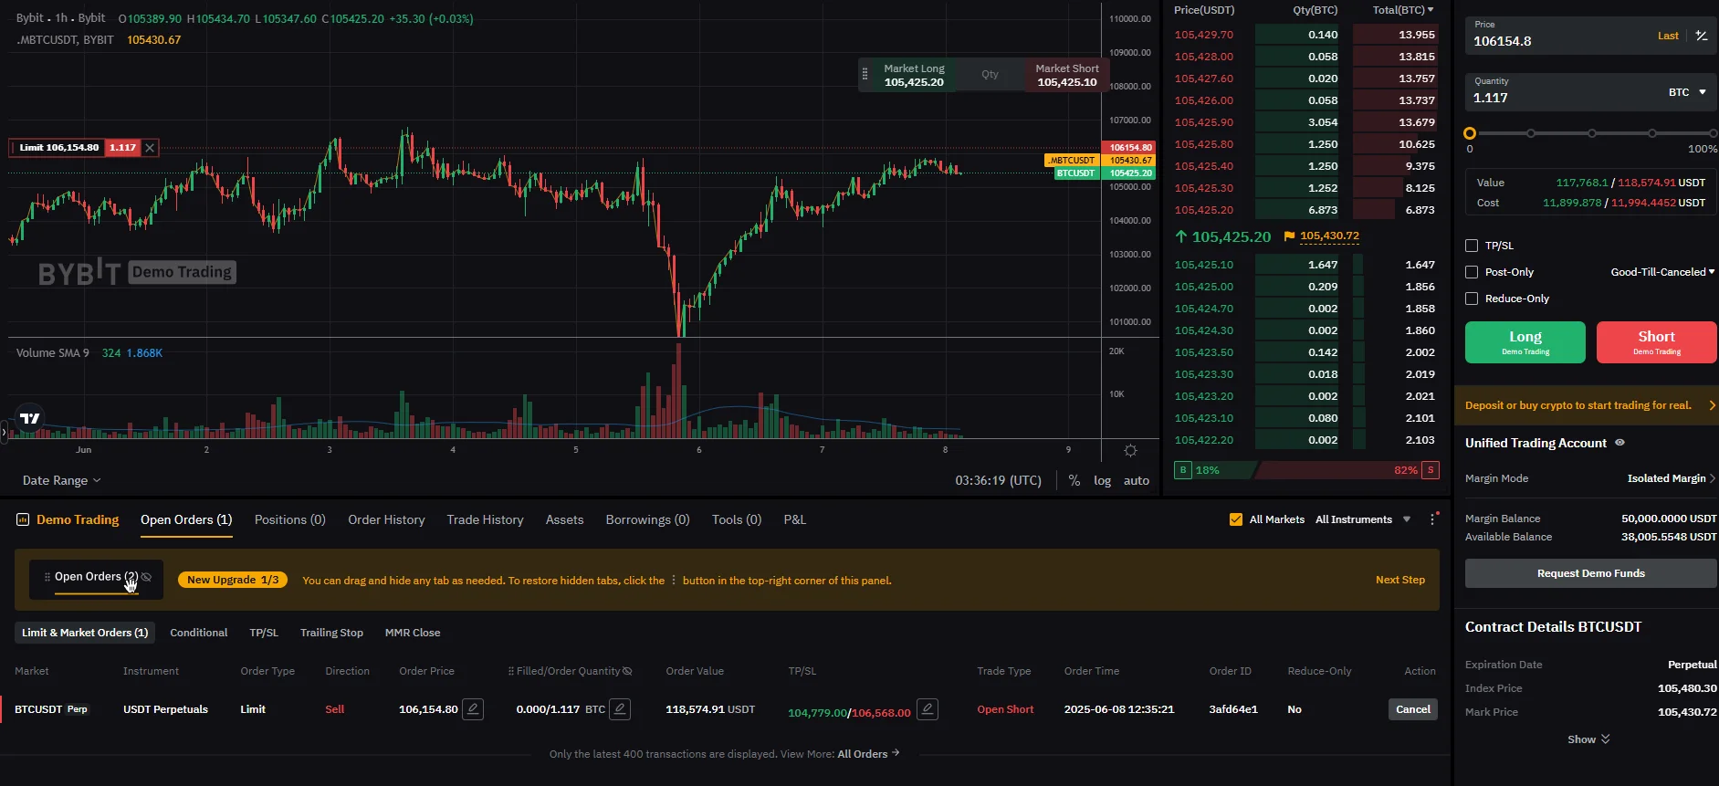Click the mark price flag icon

1289,236
